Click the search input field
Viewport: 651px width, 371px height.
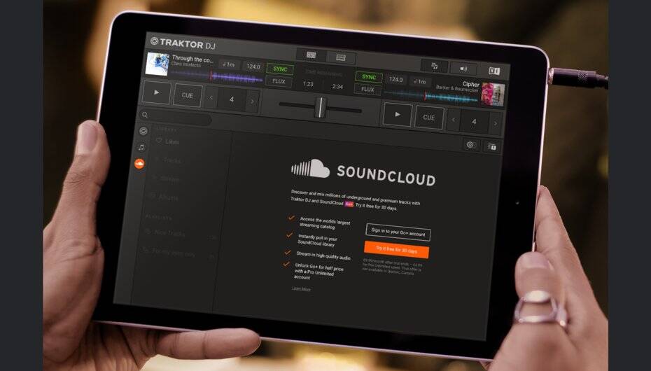point(181,116)
